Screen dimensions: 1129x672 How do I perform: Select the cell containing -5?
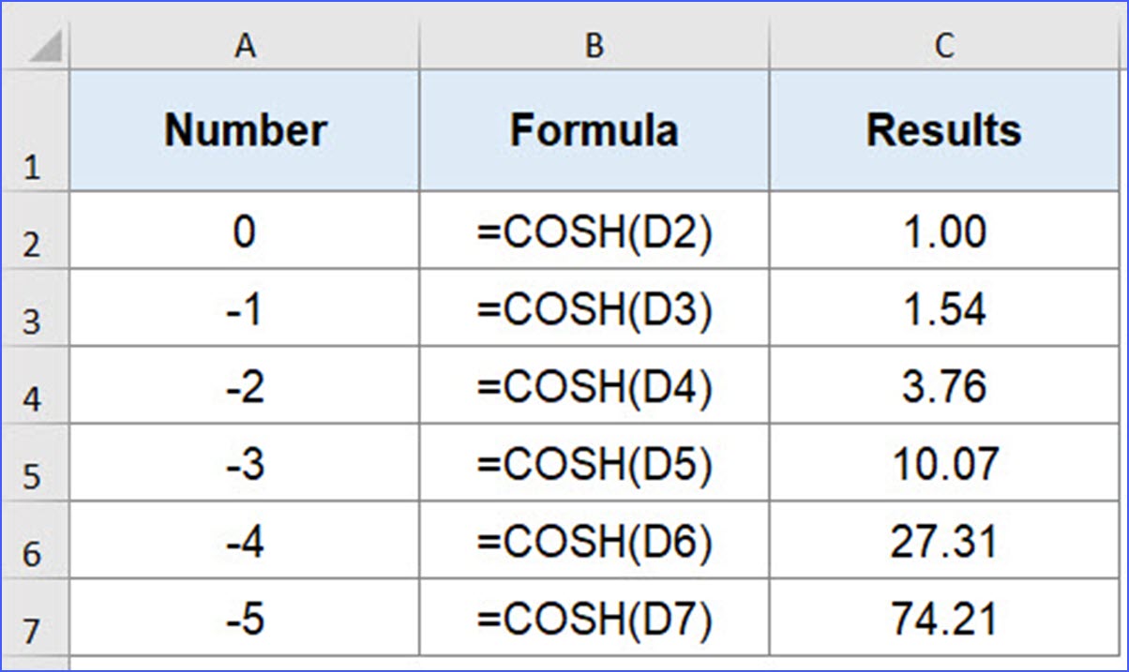[246, 619]
